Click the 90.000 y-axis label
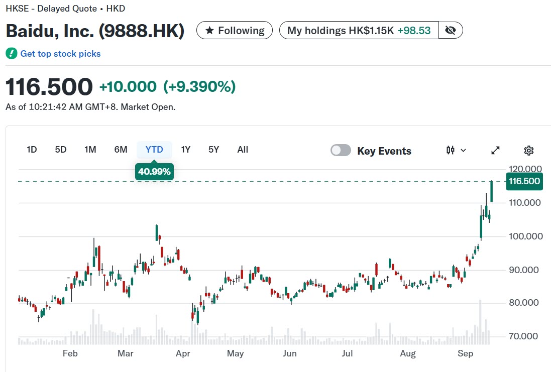Image resolution: width=551 pixels, height=372 pixels. coord(523,270)
